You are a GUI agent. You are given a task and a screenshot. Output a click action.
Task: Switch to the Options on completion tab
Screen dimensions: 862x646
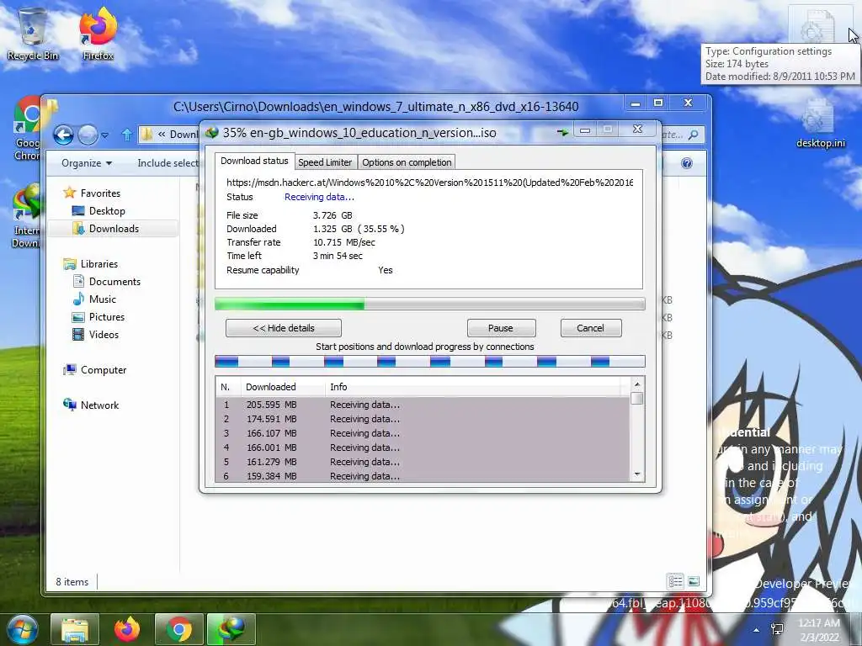click(x=407, y=162)
